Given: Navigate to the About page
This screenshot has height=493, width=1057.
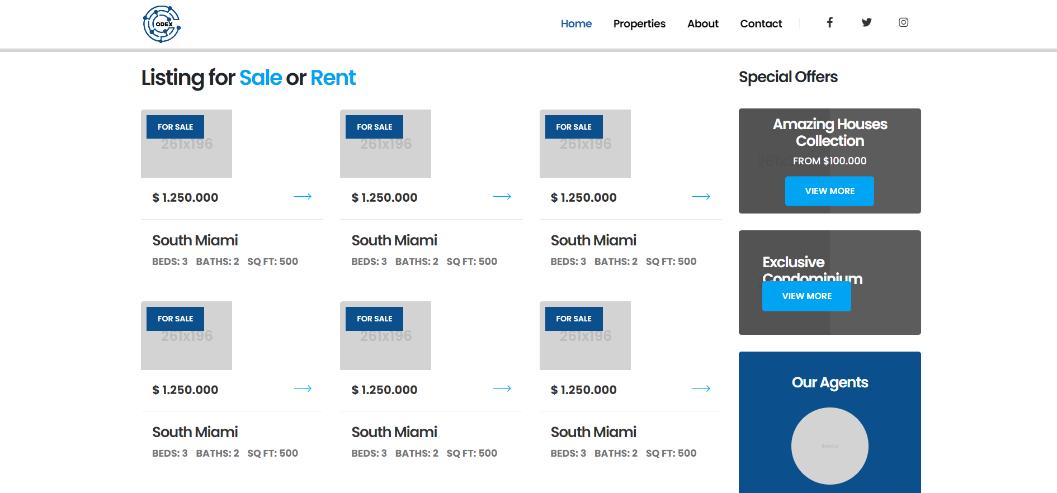Looking at the screenshot, I should [702, 23].
